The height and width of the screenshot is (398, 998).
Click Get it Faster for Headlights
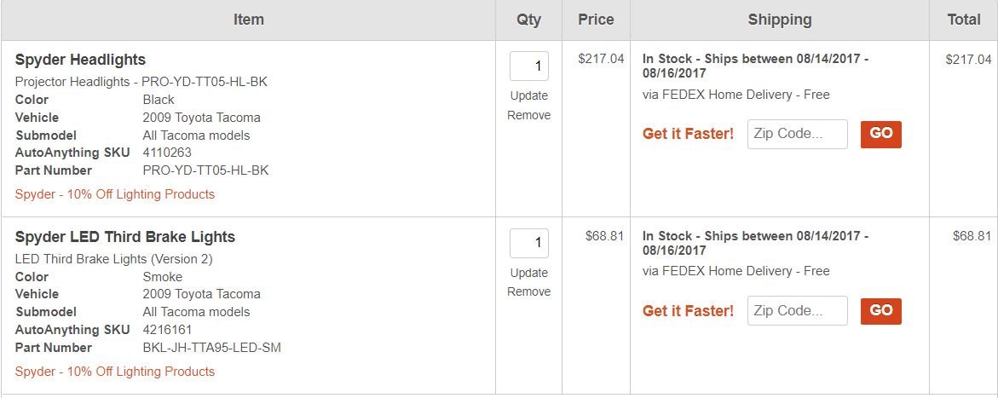(688, 135)
